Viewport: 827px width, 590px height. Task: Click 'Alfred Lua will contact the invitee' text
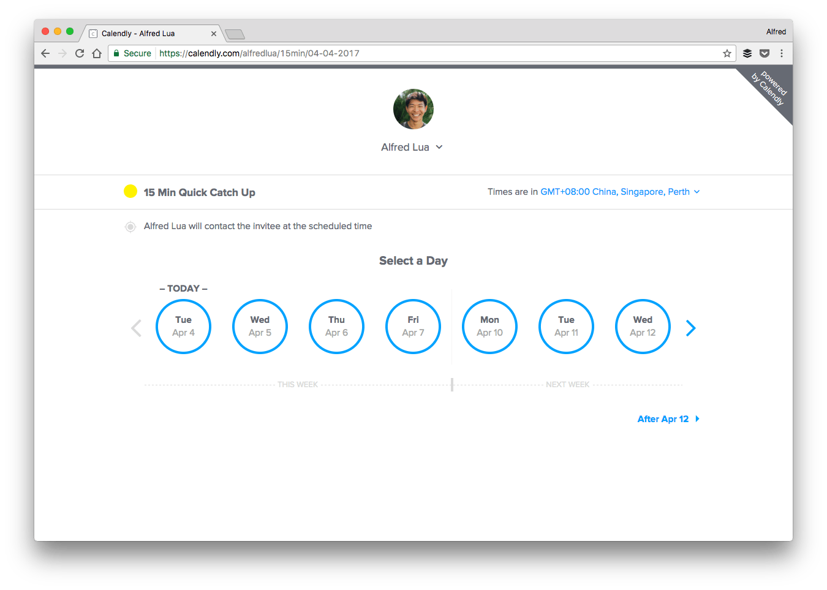pos(258,226)
